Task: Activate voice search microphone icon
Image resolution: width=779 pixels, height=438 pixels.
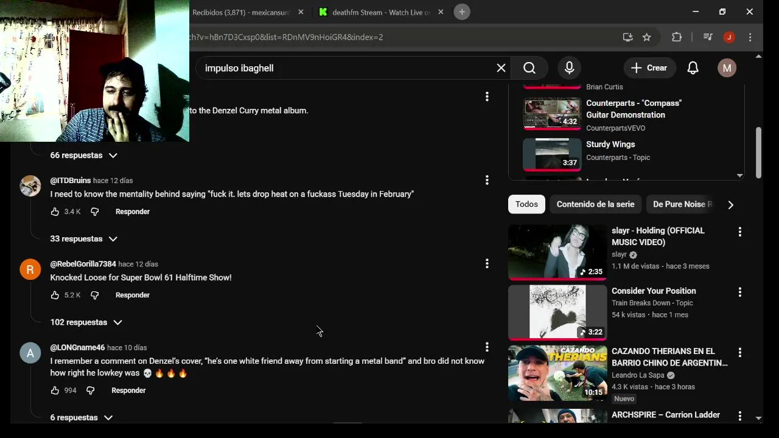Action: 570,68
